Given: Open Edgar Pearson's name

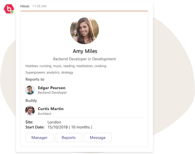Looking at the screenshot, I should click(x=52, y=88).
